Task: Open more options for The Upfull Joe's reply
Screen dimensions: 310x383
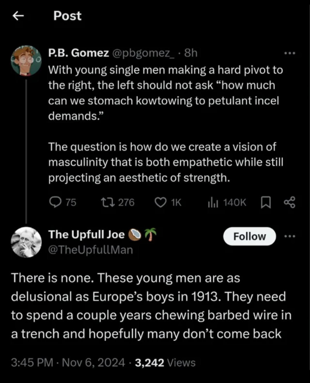Action: click(290, 236)
